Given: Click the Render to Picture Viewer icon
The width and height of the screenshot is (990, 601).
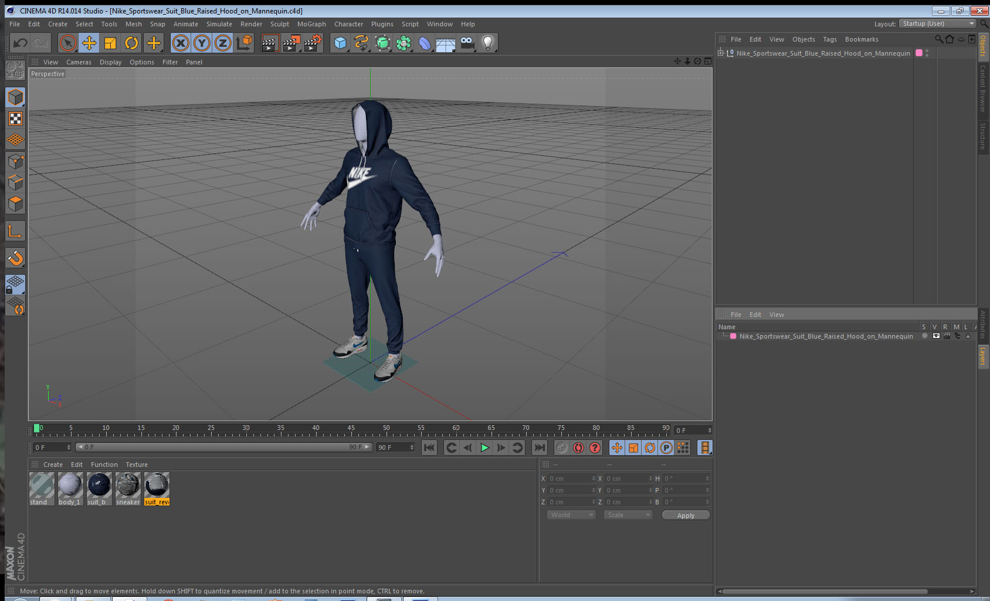Looking at the screenshot, I should pos(291,43).
